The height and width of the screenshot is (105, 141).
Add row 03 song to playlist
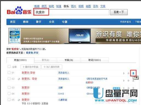(x=128, y=88)
